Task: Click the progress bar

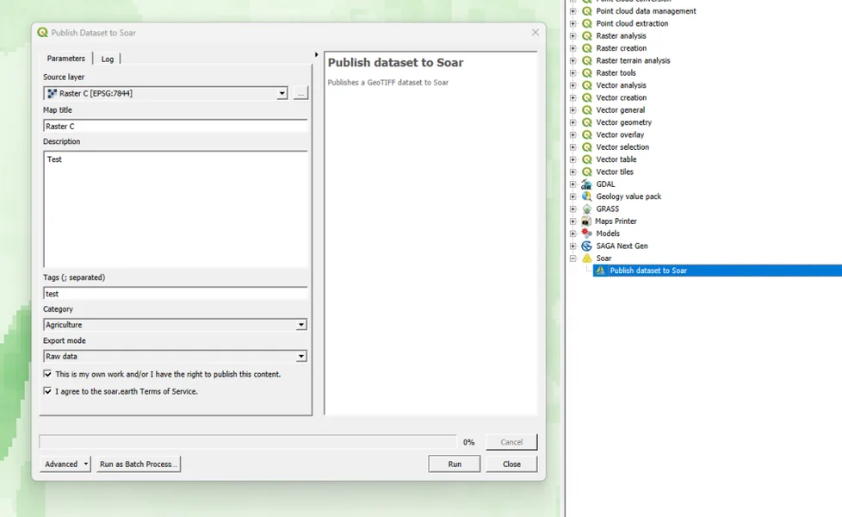Action: tap(250, 441)
